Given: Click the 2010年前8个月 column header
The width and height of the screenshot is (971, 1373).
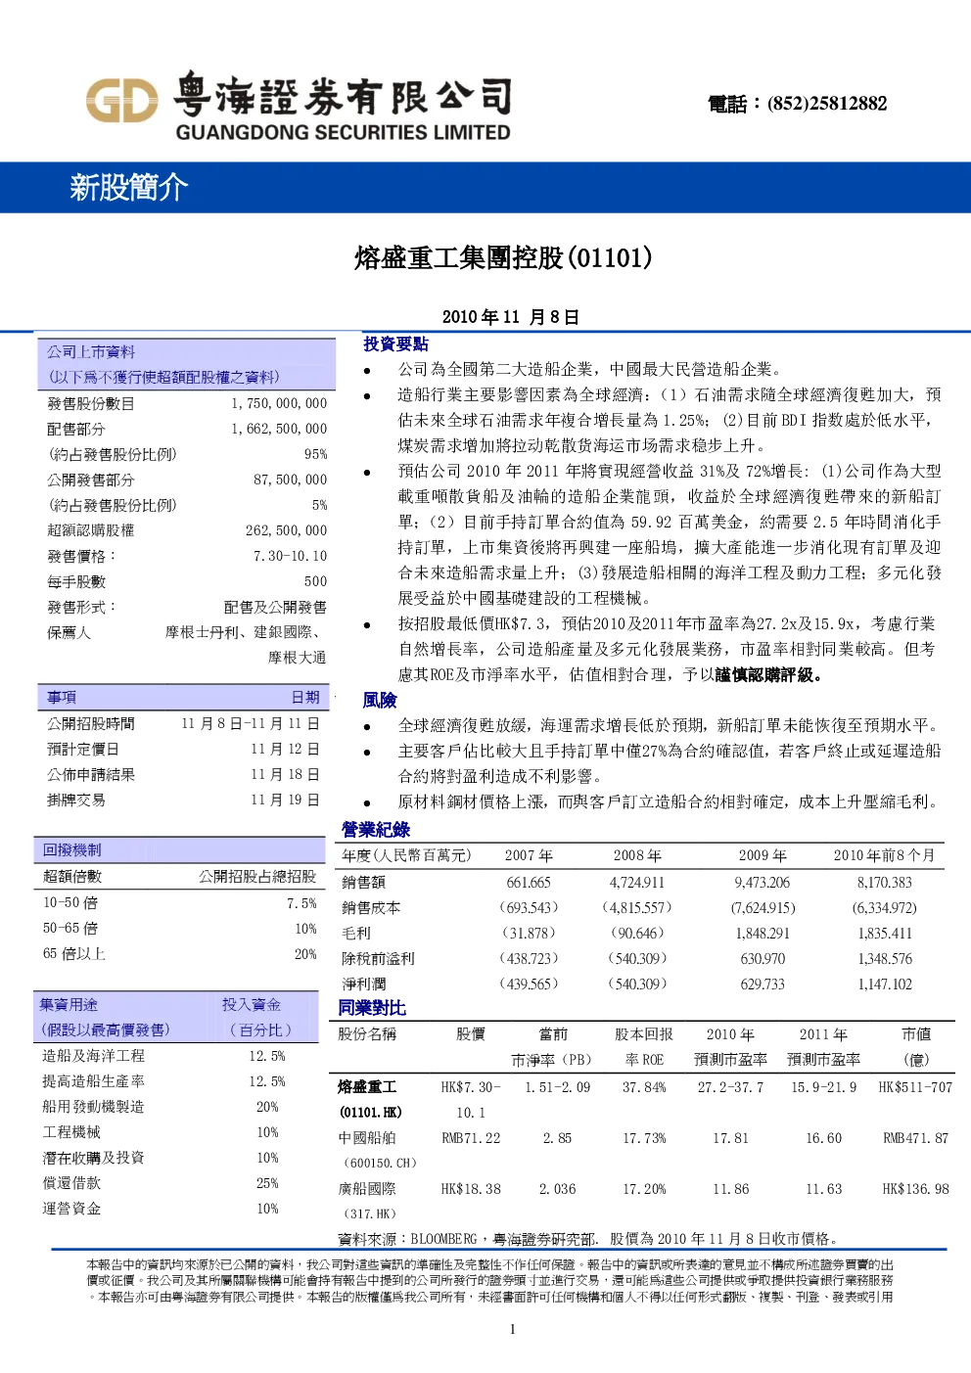Looking at the screenshot, I should pyautogui.click(x=884, y=855).
